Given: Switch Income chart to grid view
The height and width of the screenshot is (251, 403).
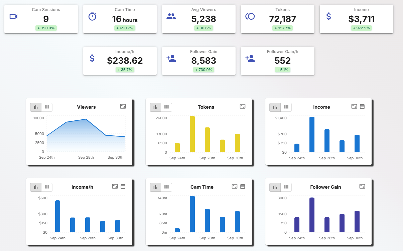Looking at the screenshot, I should (x=286, y=107).
